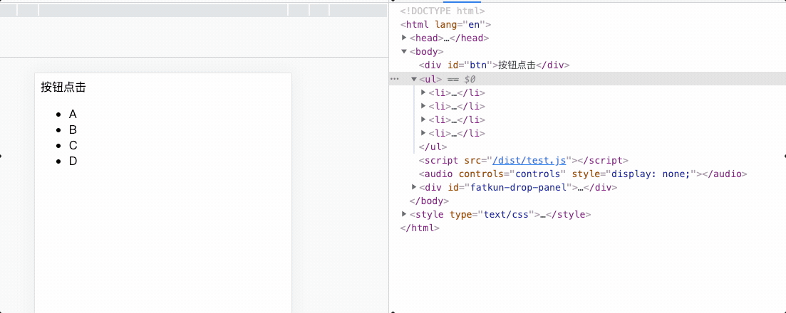Viewport: 786px width, 313px height.
Task: Open the three-dot actions on ul row
Action: pyautogui.click(x=395, y=79)
